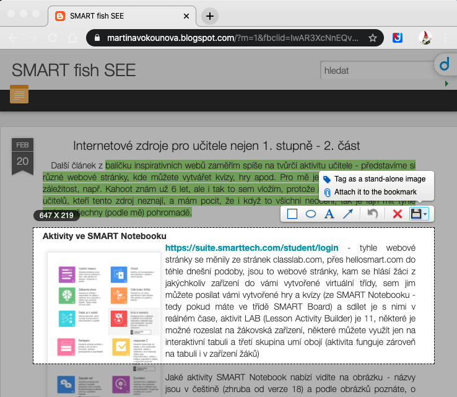Open the Diigo floating side widget
Viewport: 457px width, 397px height.
click(x=445, y=64)
